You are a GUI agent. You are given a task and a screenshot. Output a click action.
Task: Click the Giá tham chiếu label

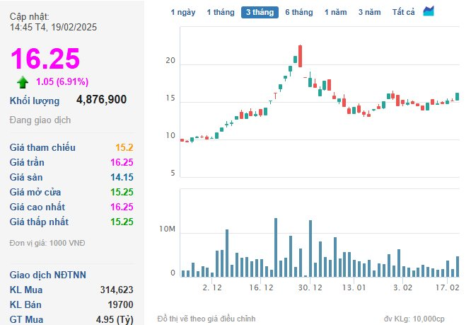[42, 147]
